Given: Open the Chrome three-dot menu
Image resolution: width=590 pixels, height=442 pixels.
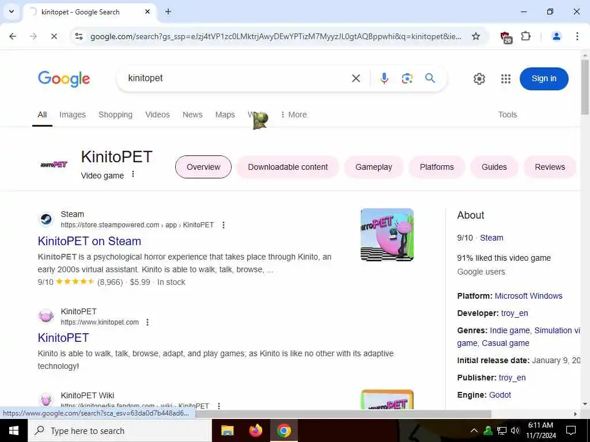Looking at the screenshot, I should 577,36.
